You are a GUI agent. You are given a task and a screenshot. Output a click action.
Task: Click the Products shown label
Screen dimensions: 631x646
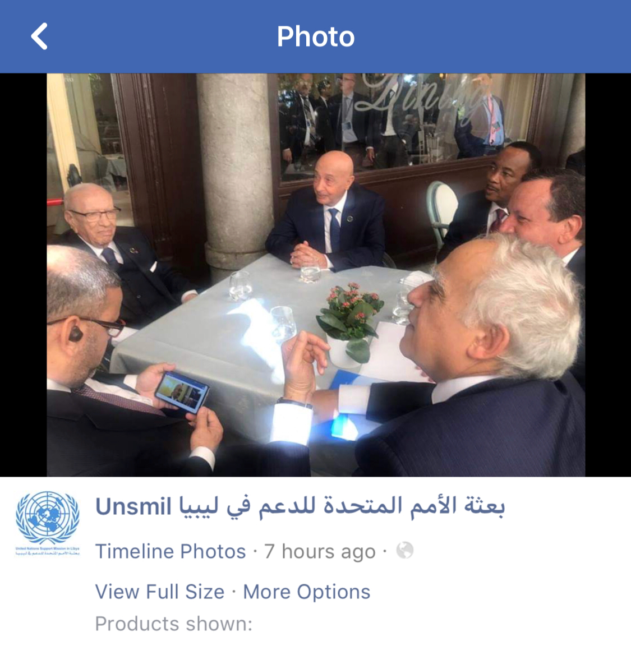click(x=173, y=624)
